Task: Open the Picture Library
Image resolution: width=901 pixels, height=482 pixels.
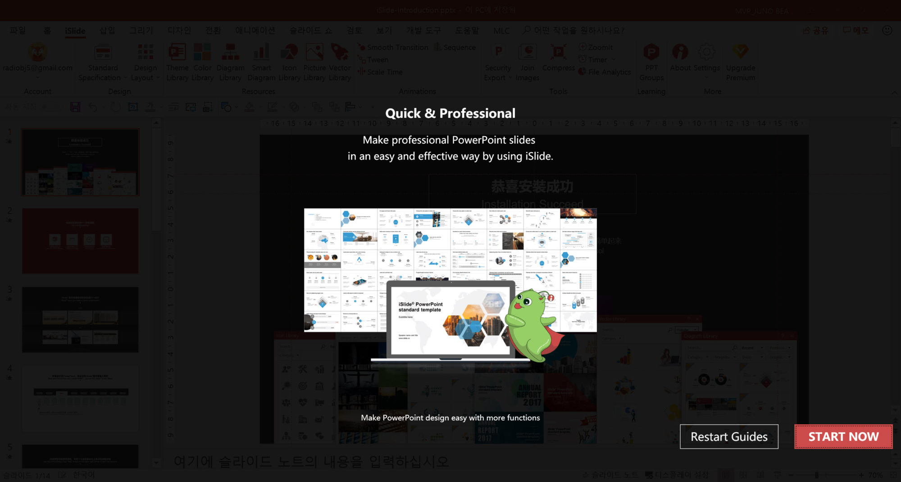Action: (314, 62)
